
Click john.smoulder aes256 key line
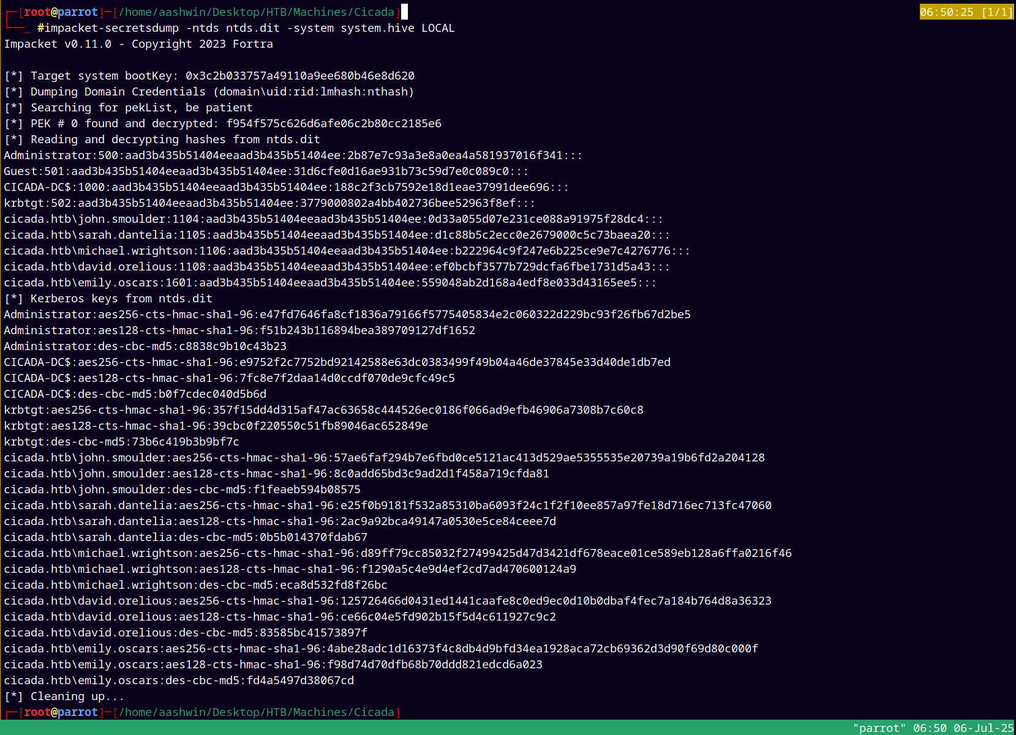(x=385, y=458)
